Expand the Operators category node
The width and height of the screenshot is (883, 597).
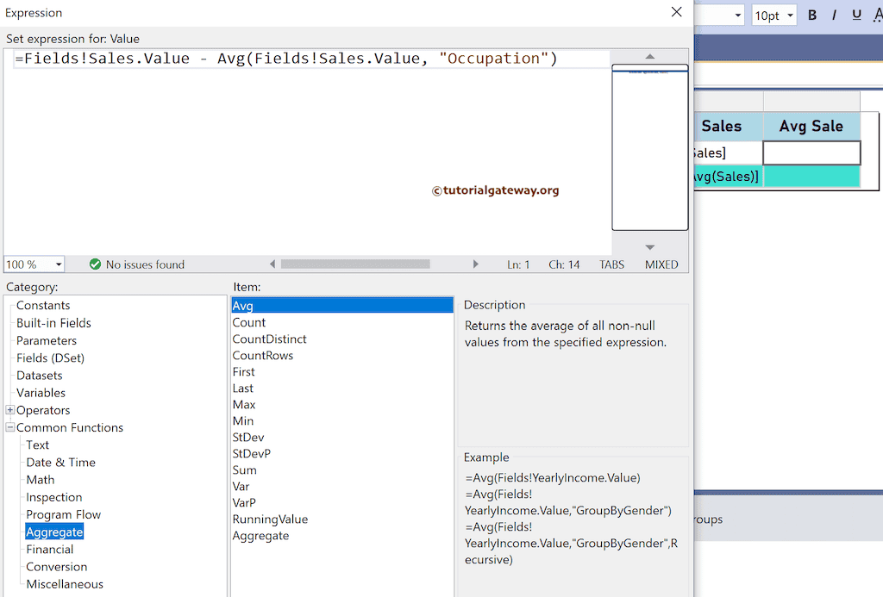pos(10,410)
